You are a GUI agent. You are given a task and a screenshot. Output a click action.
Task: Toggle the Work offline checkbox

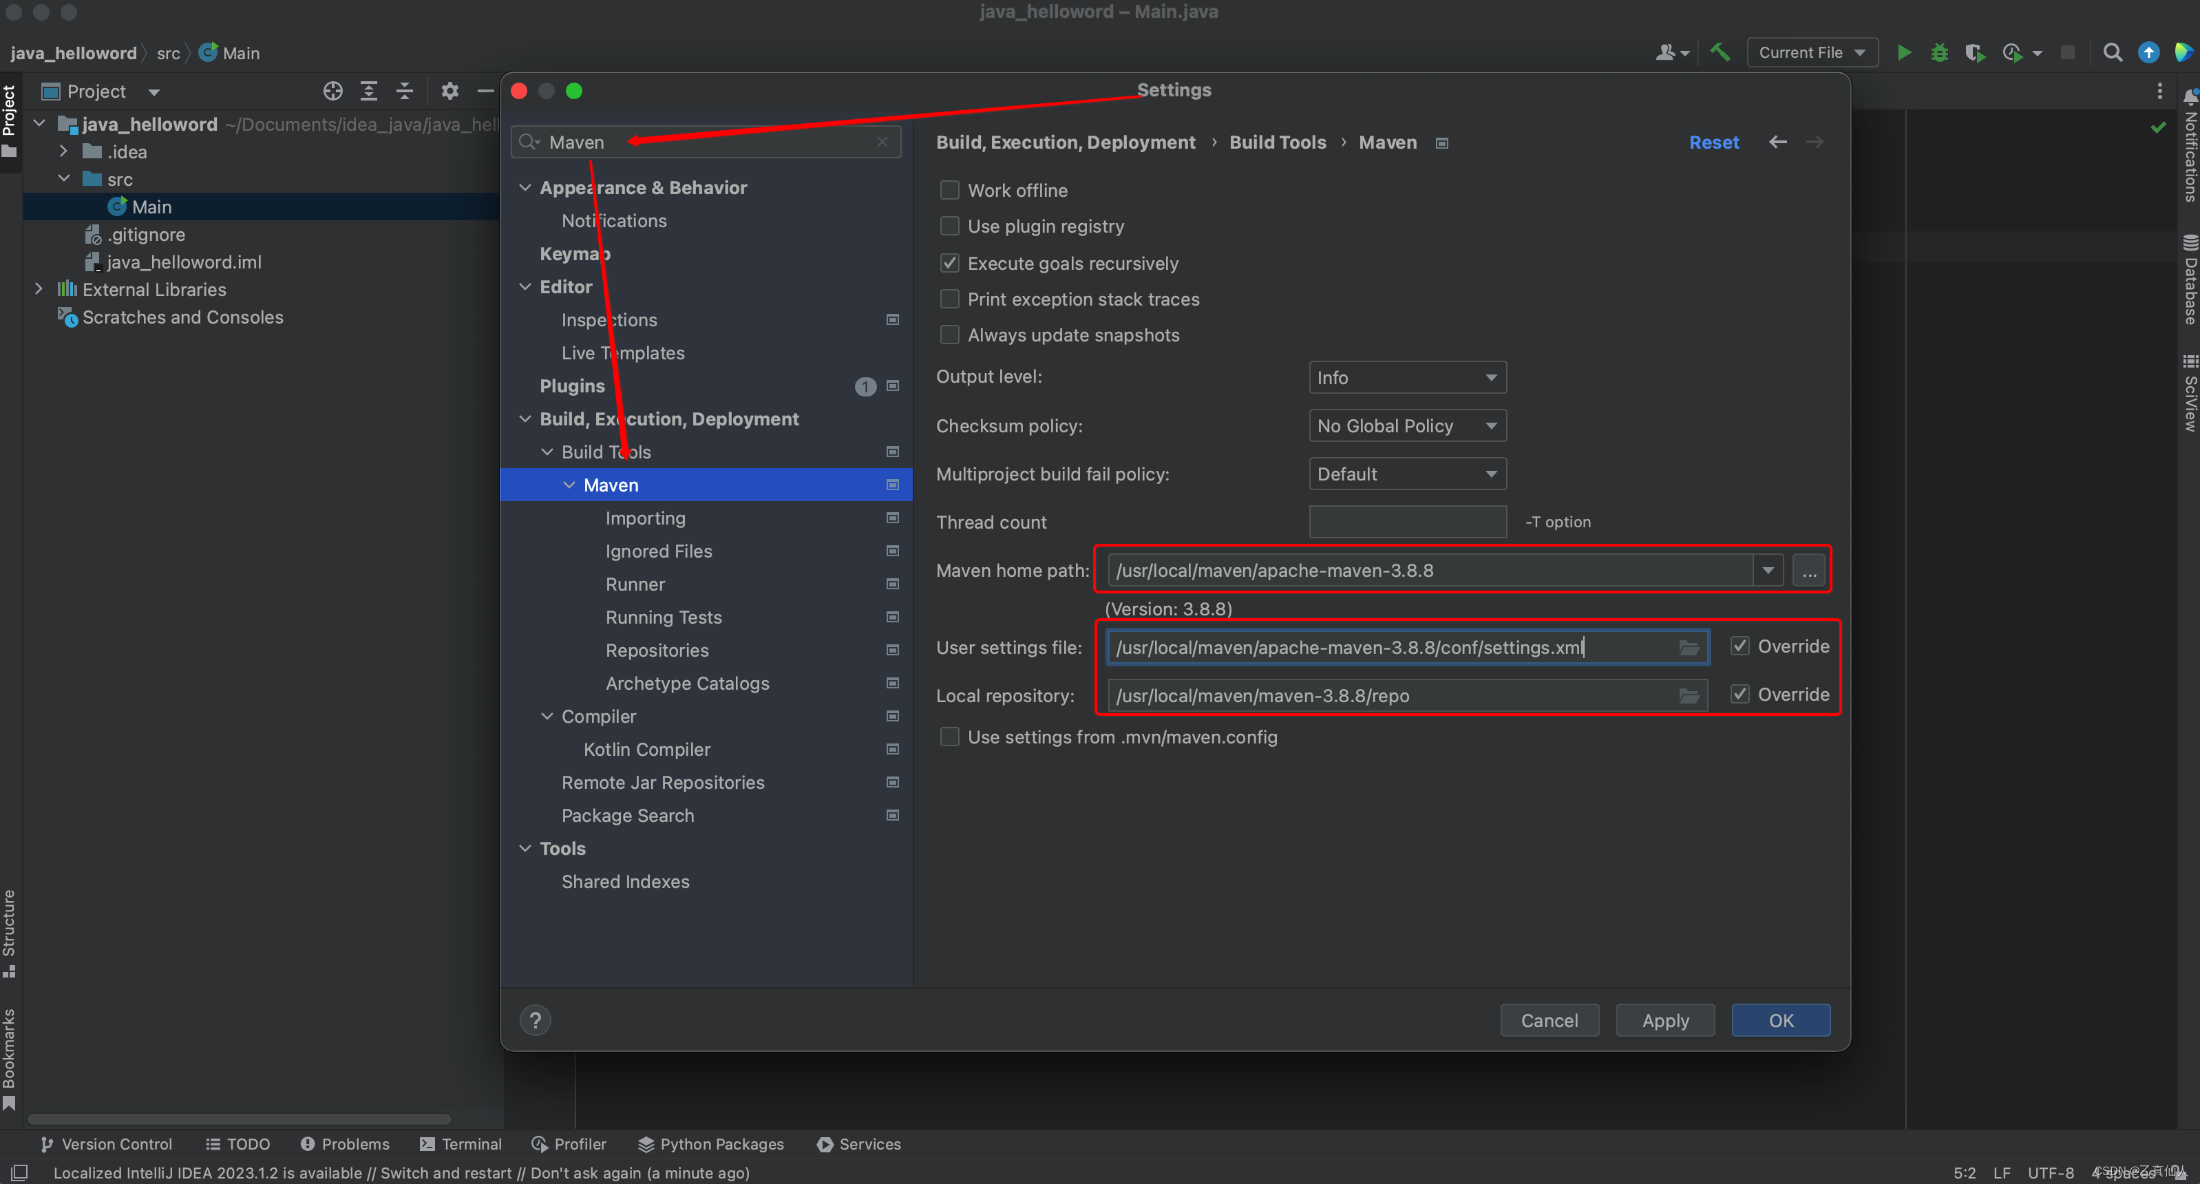pyautogui.click(x=949, y=189)
